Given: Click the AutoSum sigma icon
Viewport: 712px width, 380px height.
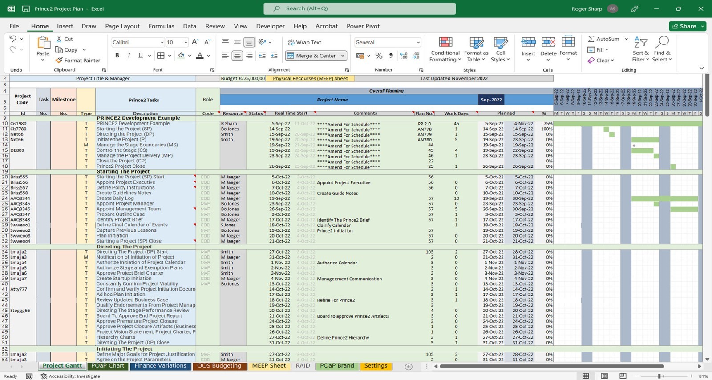Looking at the screenshot, I should [591, 39].
